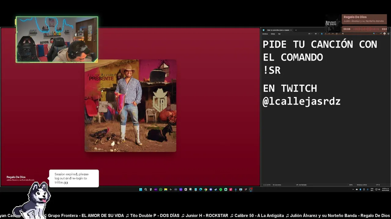Viewport: 391px width, 219px height.
Task: Expand the list style dropdown in Notepad
Action: (x=316, y=34)
